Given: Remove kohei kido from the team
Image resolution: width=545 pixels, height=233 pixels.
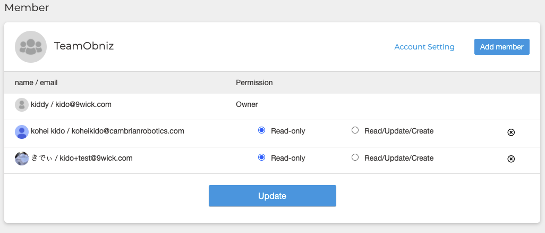Looking at the screenshot, I should (x=511, y=132).
